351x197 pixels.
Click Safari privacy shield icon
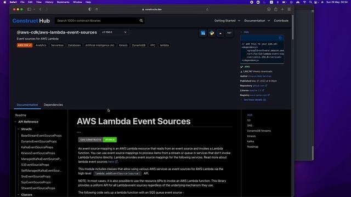point(90,9)
